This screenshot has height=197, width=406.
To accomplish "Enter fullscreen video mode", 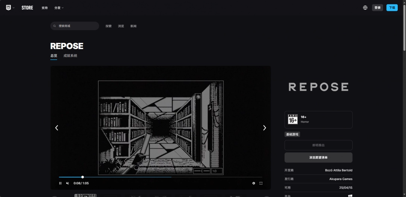I will pyautogui.click(x=261, y=183).
